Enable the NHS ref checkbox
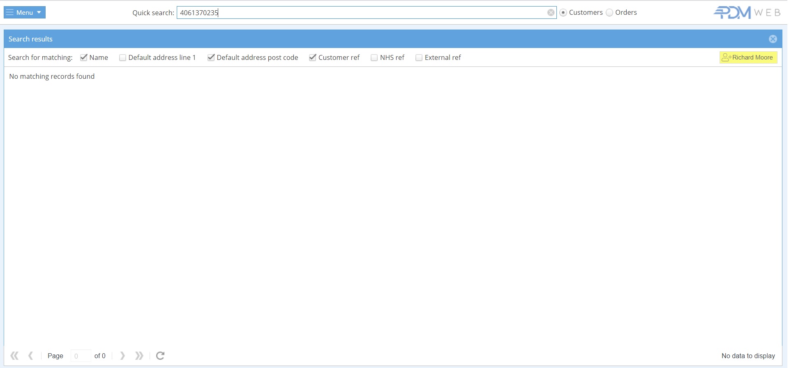789x368 pixels. point(374,58)
